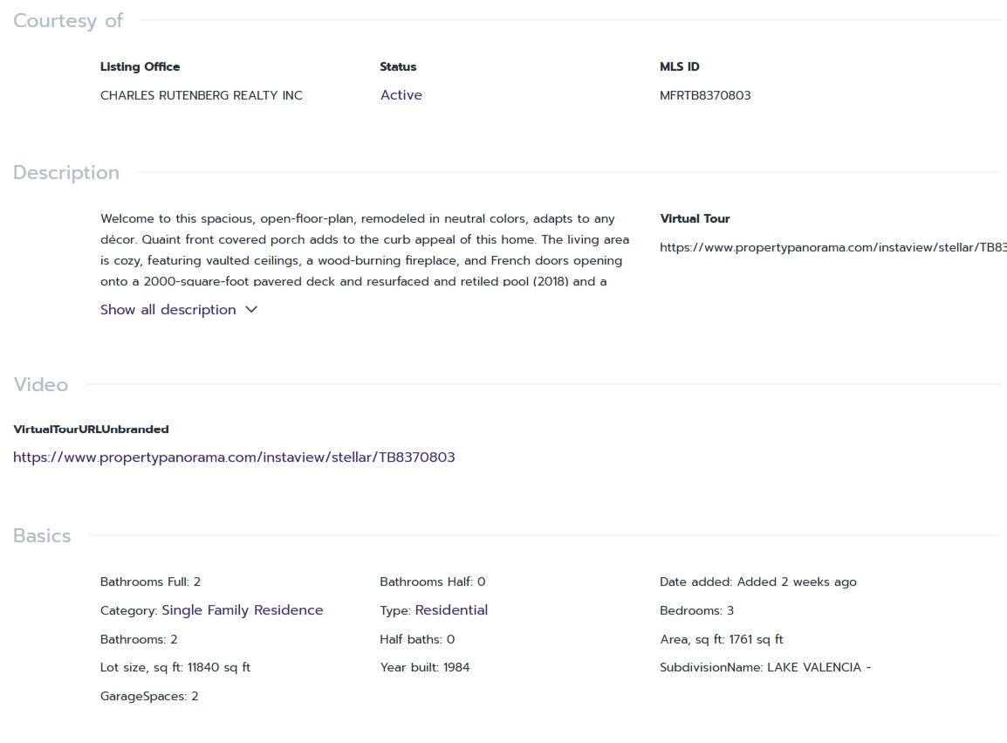
Task: Click the Video section heading
Action: coord(40,385)
